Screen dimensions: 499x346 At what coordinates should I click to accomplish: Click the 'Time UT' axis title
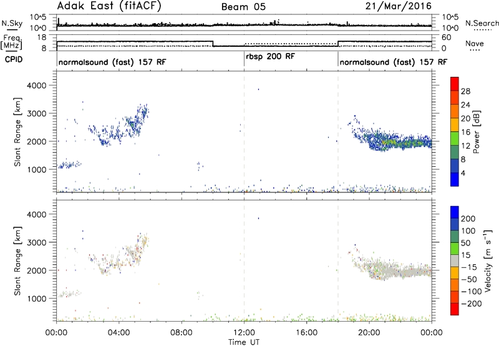tap(244, 342)
